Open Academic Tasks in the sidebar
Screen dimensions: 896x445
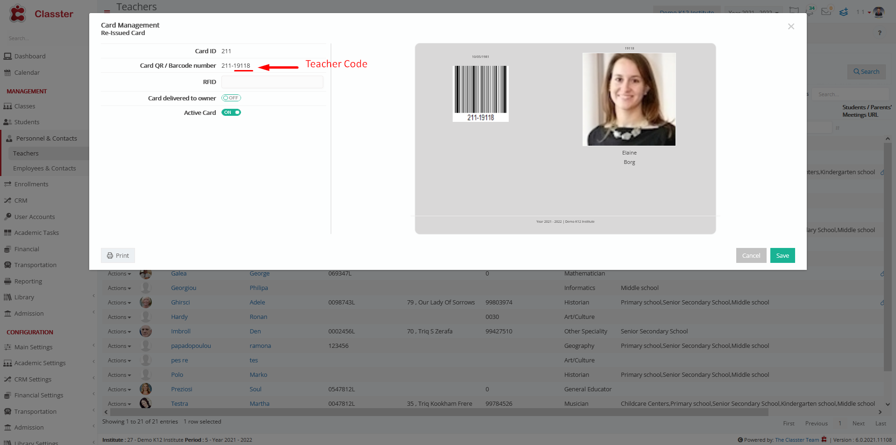[36, 233]
